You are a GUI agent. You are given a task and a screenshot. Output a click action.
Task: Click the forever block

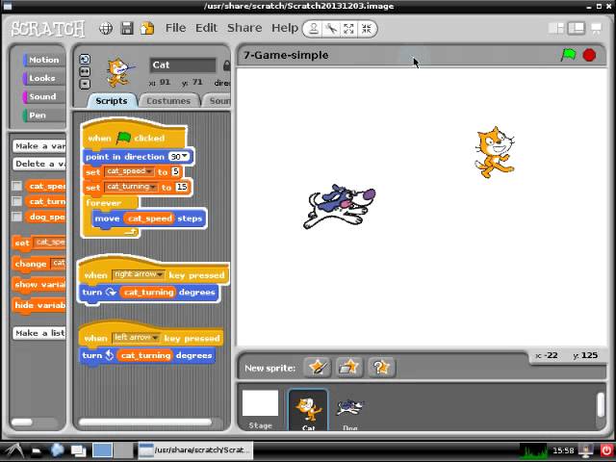104,203
